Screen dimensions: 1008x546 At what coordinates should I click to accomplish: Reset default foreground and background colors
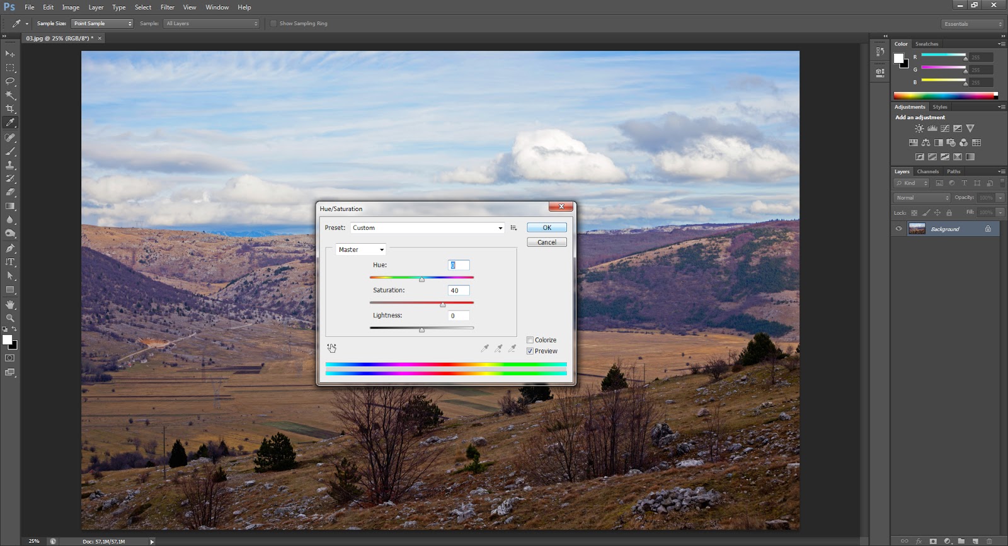(x=5, y=329)
